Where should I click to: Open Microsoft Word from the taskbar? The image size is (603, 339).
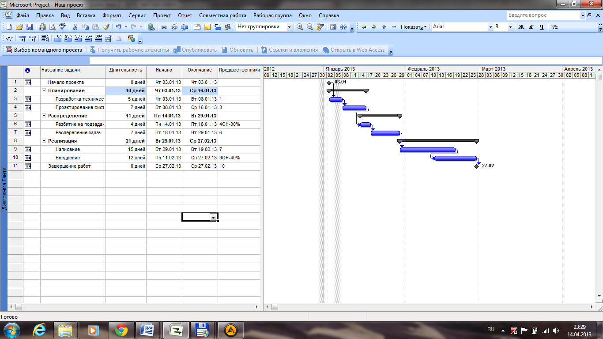[x=147, y=329]
